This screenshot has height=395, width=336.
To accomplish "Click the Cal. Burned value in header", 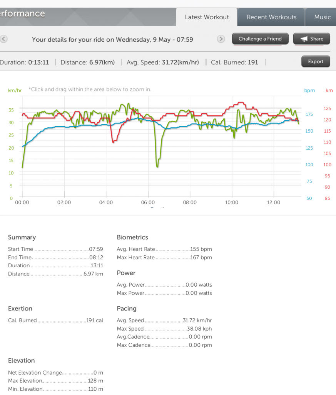I will pos(253,62).
